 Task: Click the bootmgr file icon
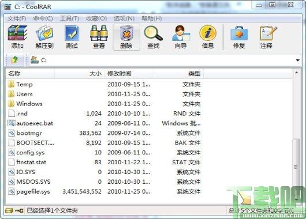(12, 133)
